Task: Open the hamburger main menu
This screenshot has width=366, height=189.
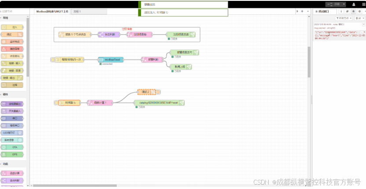Action: pyautogui.click(x=364, y=4)
